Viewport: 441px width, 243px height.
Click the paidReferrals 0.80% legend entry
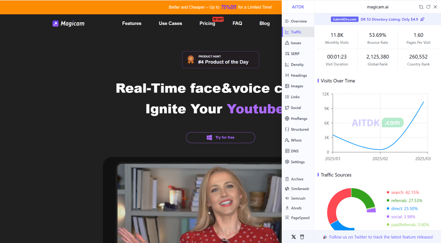pyautogui.click(x=408, y=225)
